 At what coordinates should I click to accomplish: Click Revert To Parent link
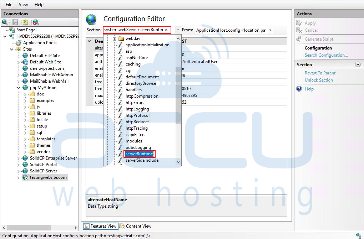click(x=320, y=73)
